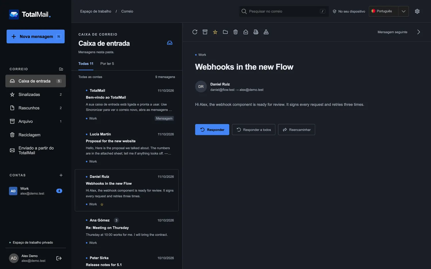Viewport: 431px width, 269px height.
Task: Open the Sinalizadas folder
Action: click(x=36, y=95)
